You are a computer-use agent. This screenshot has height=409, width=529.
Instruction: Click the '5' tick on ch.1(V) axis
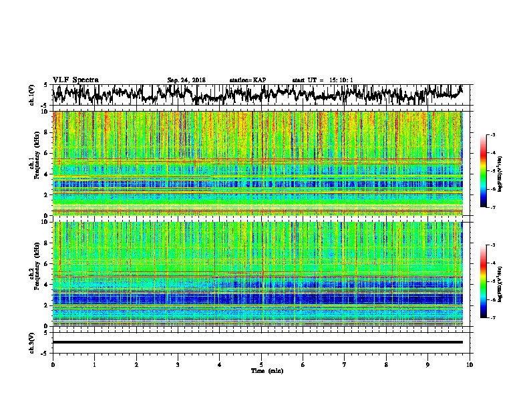45,85
